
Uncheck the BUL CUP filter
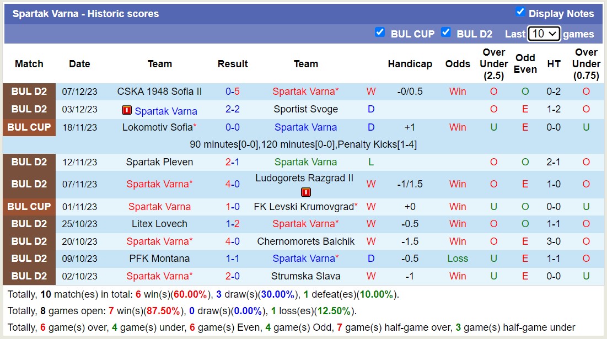(380, 33)
